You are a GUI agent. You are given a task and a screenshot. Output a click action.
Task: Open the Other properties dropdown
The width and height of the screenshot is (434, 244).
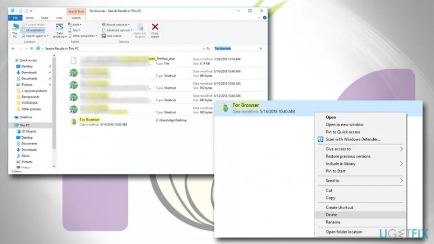point(83,36)
